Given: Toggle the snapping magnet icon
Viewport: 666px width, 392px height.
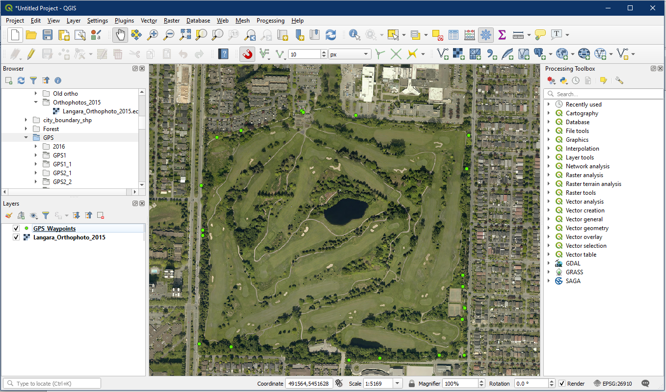Looking at the screenshot, I should (247, 54).
